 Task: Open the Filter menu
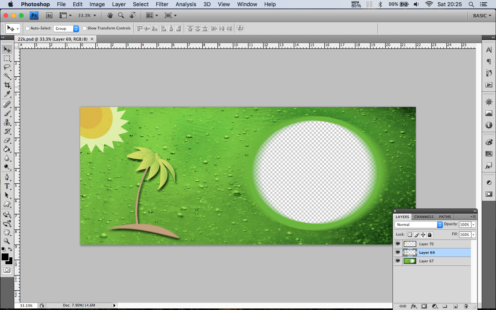coord(162,4)
